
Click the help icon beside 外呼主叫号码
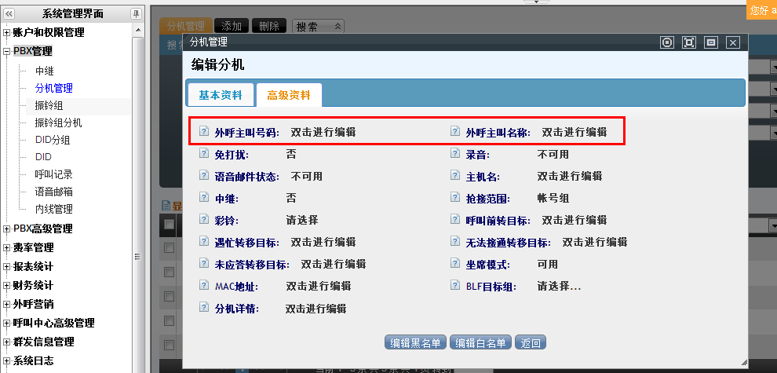[x=204, y=132]
